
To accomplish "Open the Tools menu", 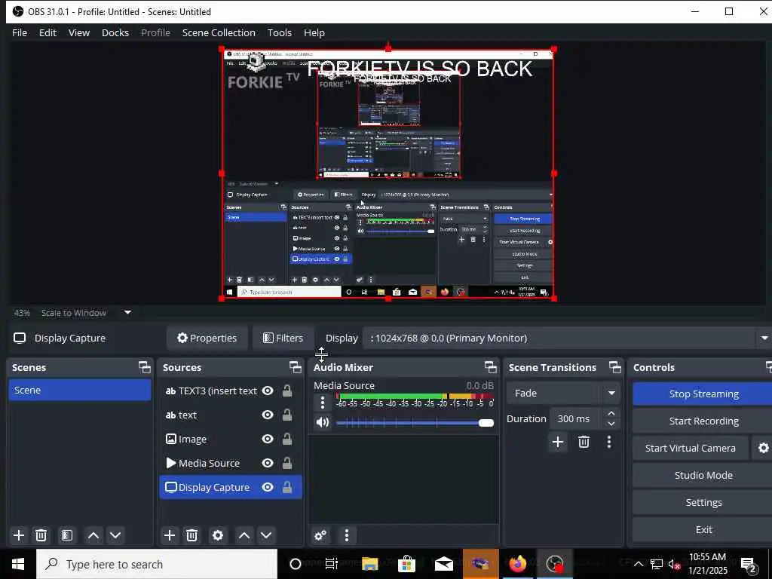I will (279, 32).
